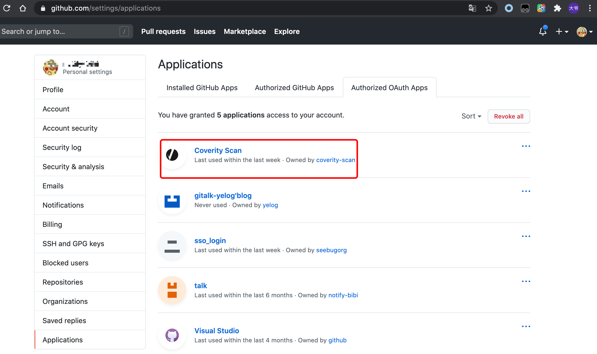Open the coverity-scan owner link

pyautogui.click(x=336, y=160)
